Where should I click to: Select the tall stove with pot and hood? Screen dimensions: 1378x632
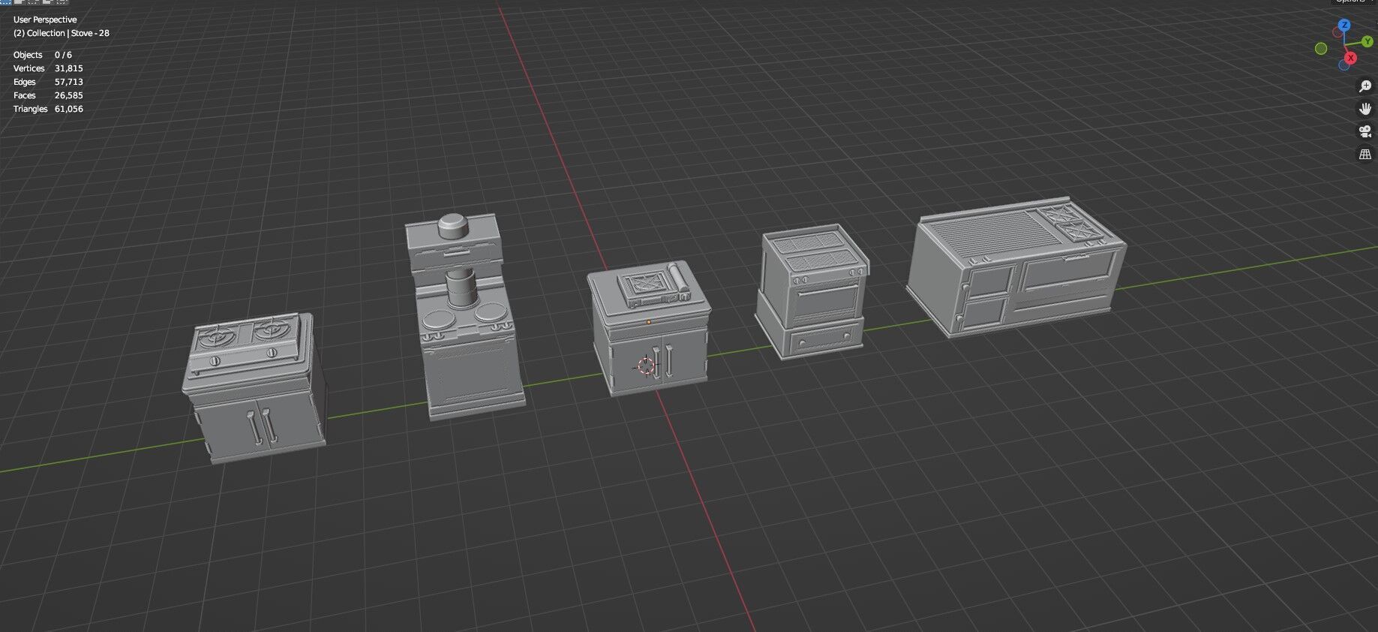[x=464, y=315]
